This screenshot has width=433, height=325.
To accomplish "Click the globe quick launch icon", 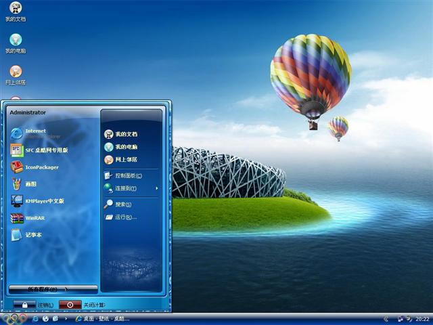I will click(45, 319).
